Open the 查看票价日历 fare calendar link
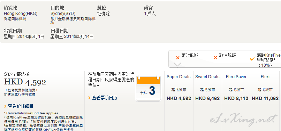 coord(105,98)
